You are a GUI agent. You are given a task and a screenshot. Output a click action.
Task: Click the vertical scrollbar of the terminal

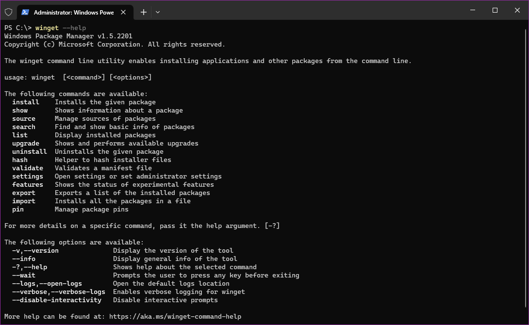(525, 169)
